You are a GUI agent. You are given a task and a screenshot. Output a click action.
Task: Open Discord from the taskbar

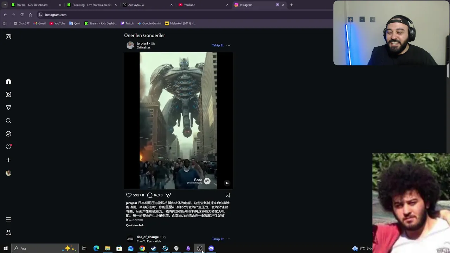pyautogui.click(x=211, y=248)
